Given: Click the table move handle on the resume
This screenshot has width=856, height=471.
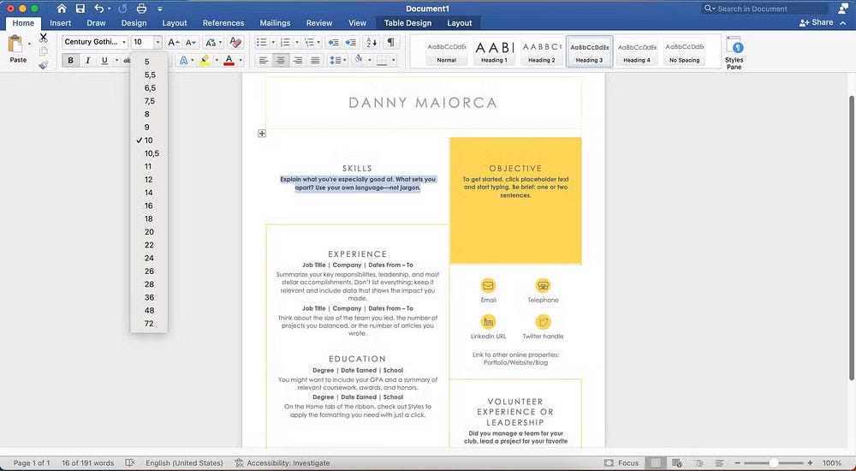Looking at the screenshot, I should coord(262,134).
